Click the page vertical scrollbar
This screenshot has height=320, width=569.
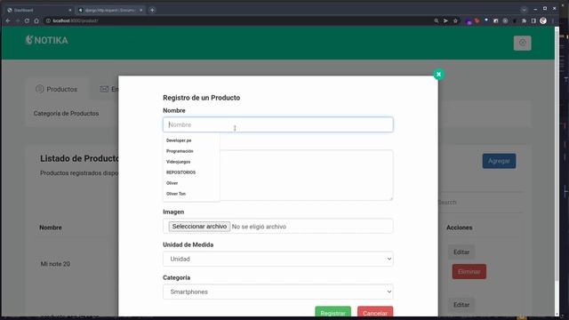click(557, 156)
